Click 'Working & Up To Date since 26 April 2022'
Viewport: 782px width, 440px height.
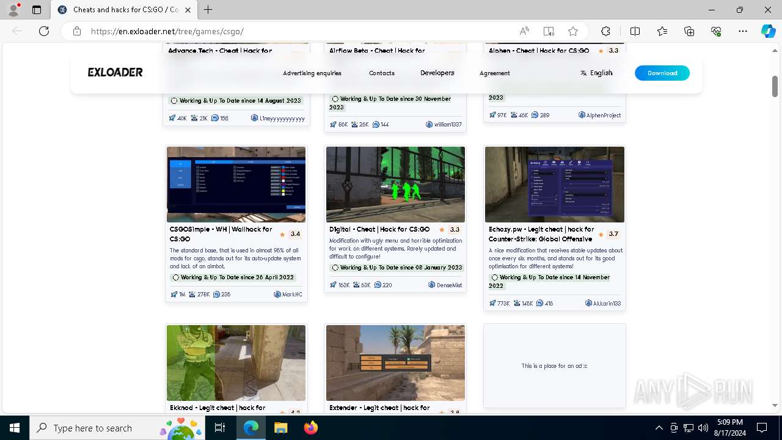tap(233, 277)
